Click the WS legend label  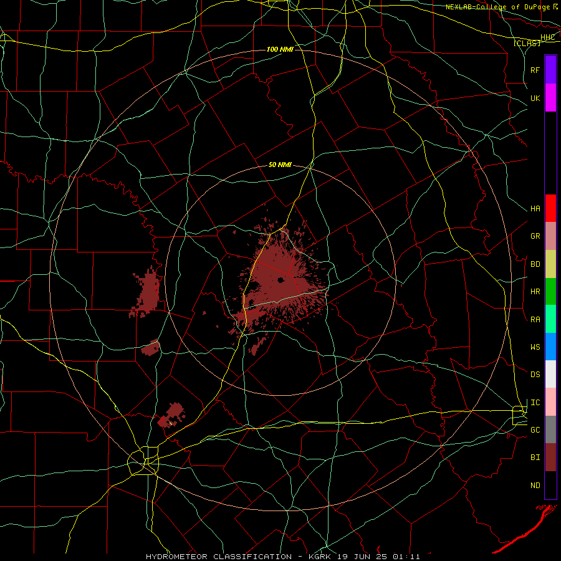click(x=535, y=347)
